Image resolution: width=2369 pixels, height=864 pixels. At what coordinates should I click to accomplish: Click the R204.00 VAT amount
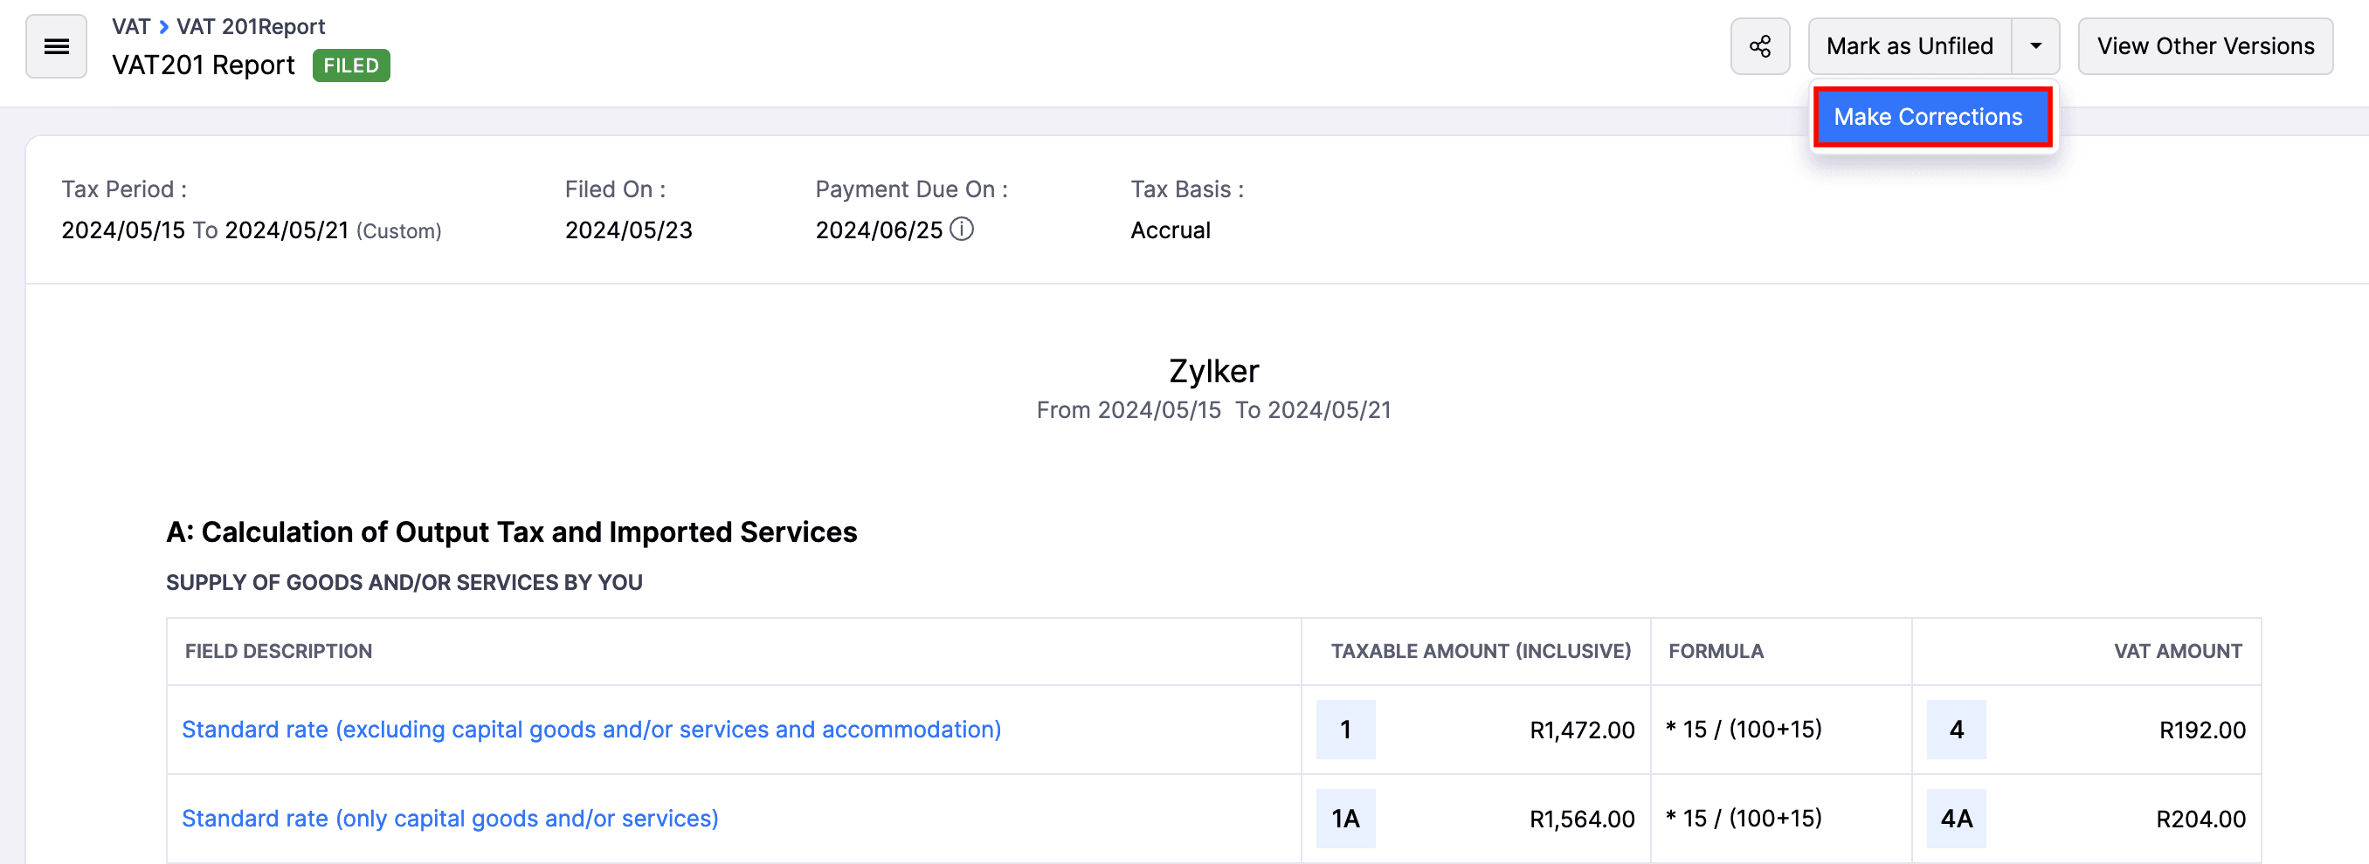2200,819
